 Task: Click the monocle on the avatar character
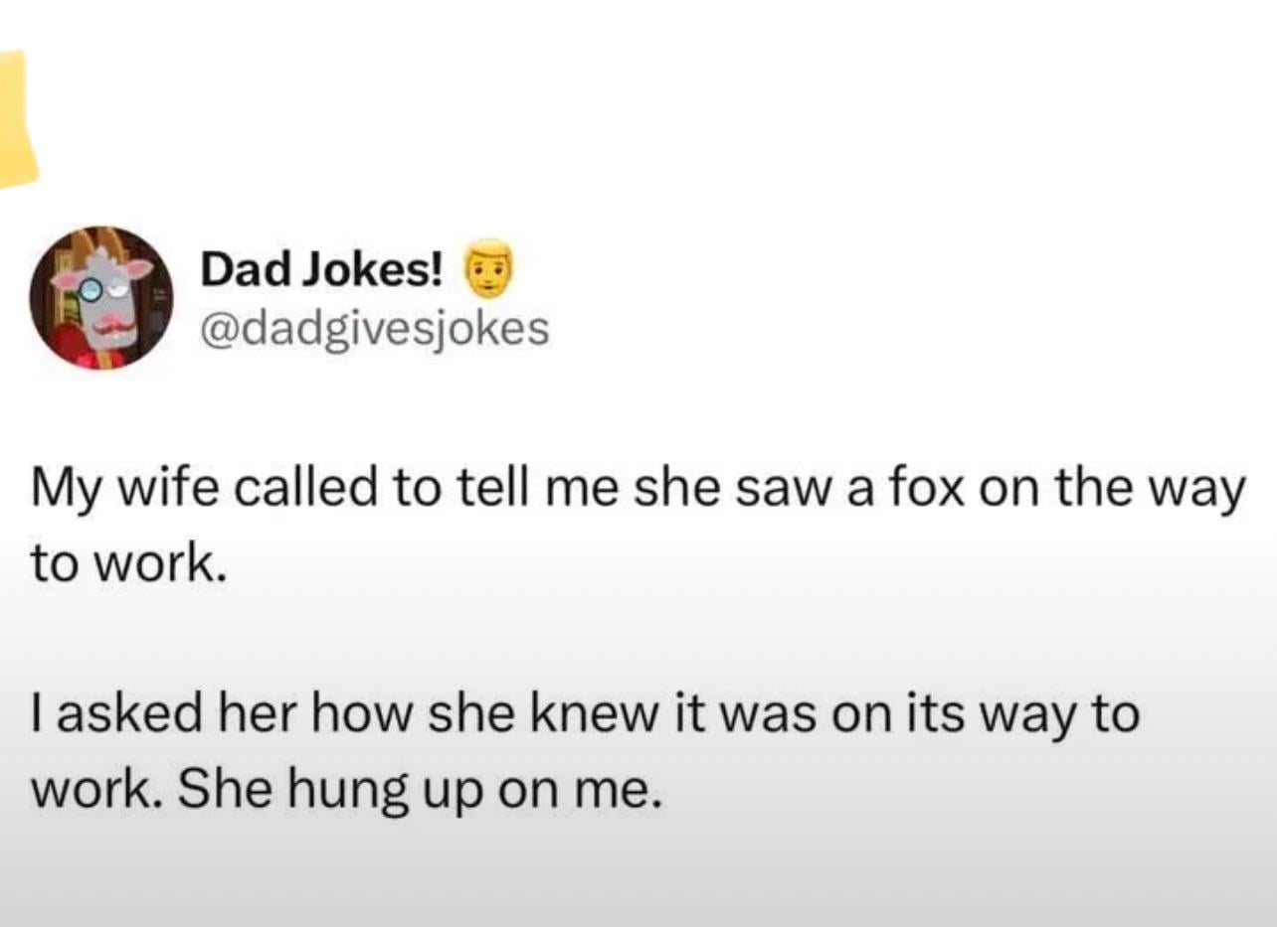tap(89, 289)
